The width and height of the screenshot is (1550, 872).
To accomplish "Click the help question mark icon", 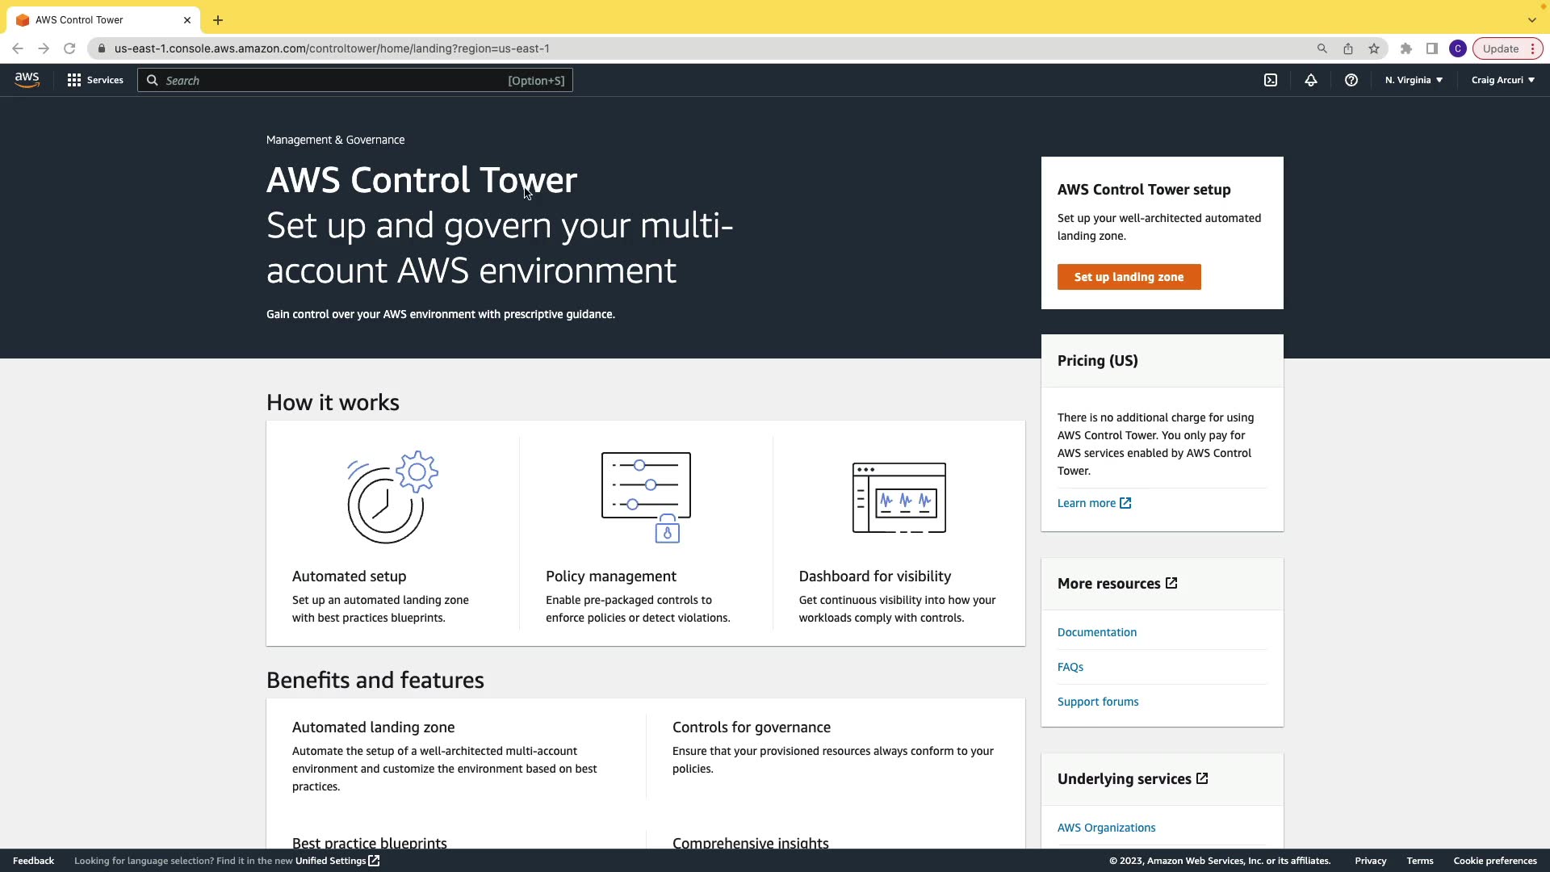I will 1351,80.
